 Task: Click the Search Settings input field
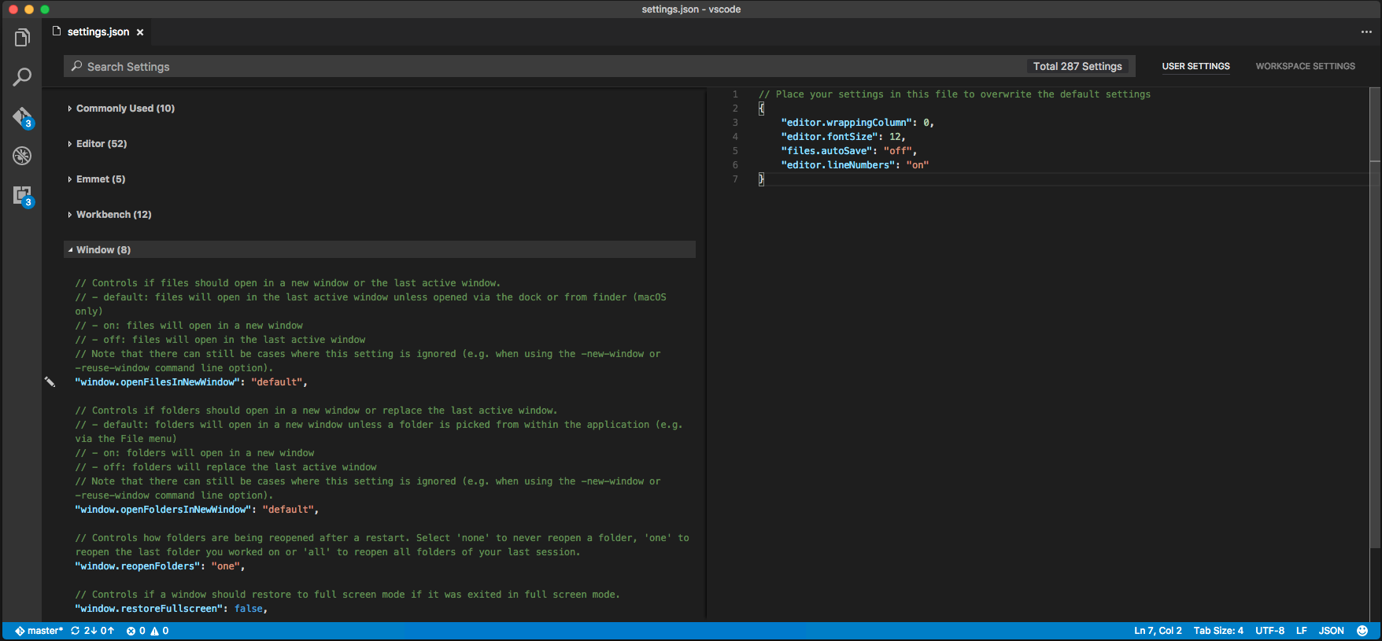543,67
